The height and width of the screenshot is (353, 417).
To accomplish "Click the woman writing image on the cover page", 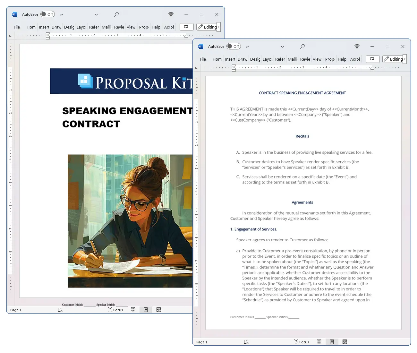I will point(130,221).
